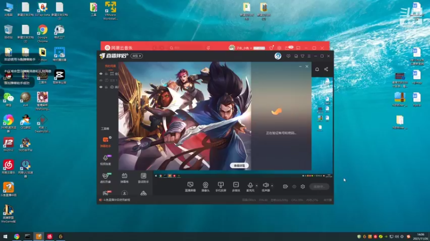This screenshot has width=430, height=241.
Task: Open danmaku assistant small settings gear
Action: tap(110, 138)
